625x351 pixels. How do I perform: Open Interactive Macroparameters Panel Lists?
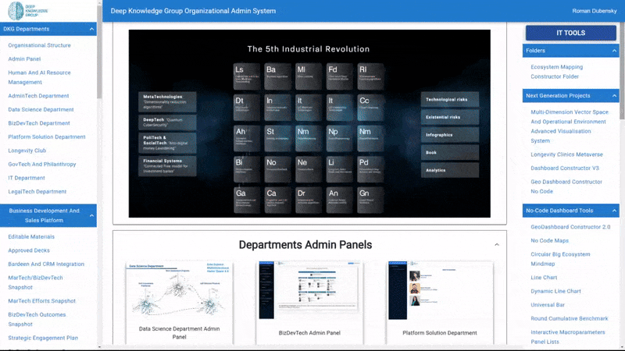point(568,337)
